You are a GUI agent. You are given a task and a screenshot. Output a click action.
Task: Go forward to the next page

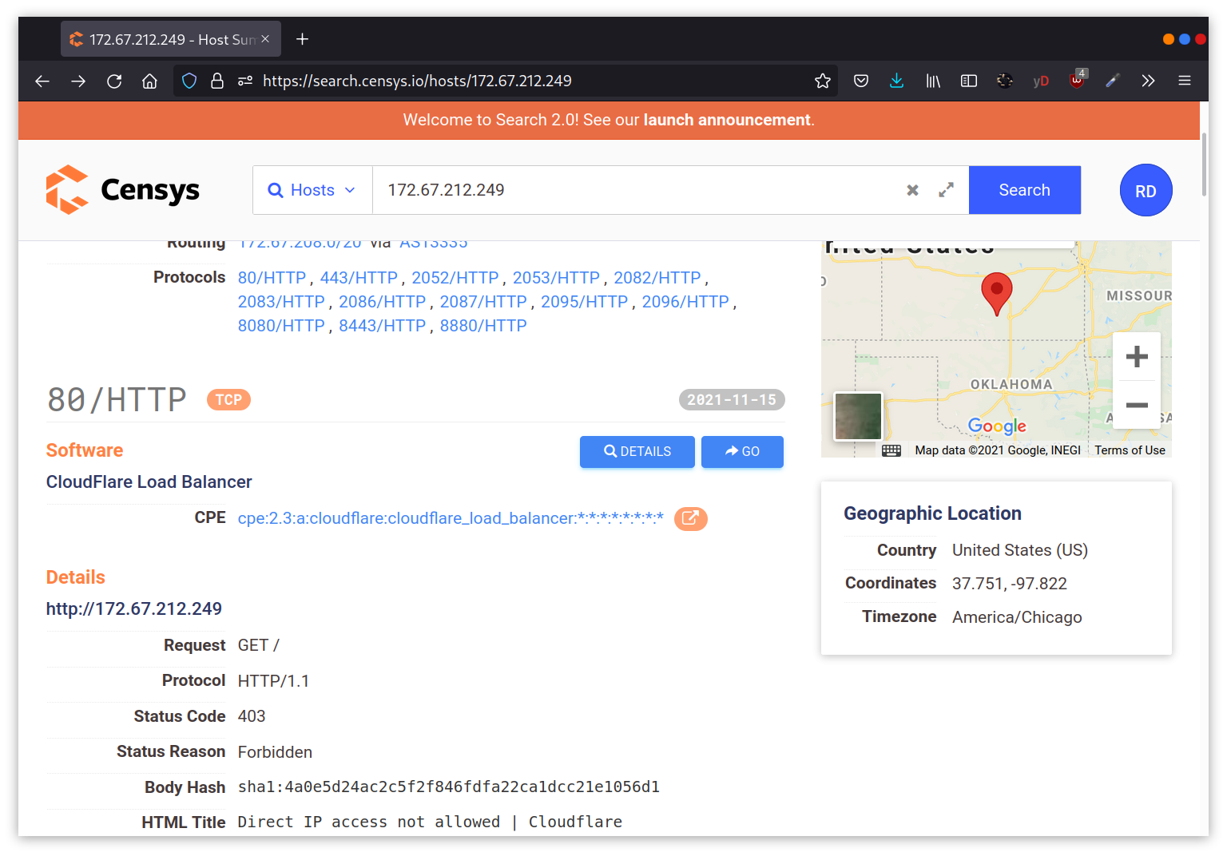(78, 81)
